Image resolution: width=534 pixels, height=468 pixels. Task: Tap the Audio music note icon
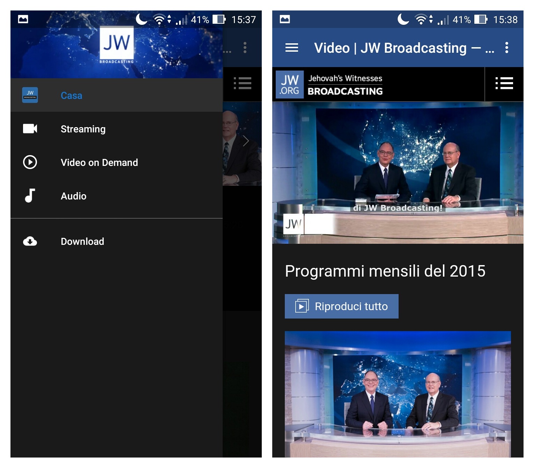30,196
